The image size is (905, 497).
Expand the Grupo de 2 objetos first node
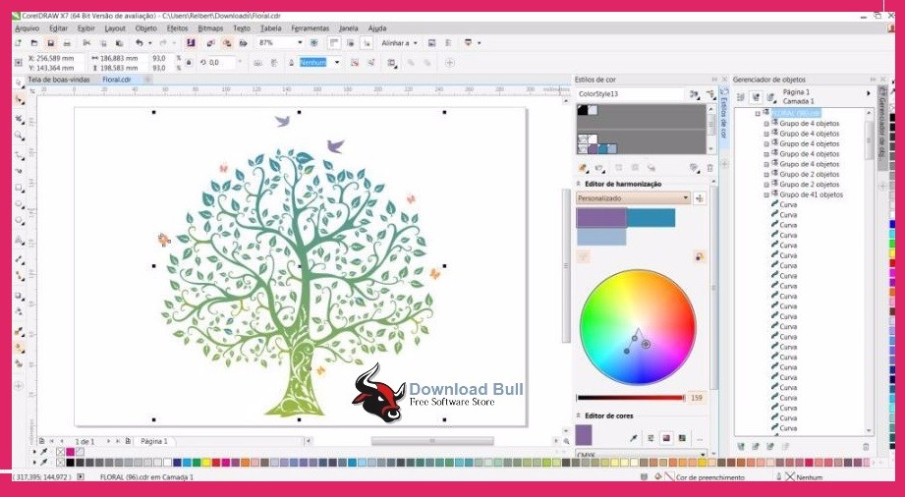pos(766,174)
